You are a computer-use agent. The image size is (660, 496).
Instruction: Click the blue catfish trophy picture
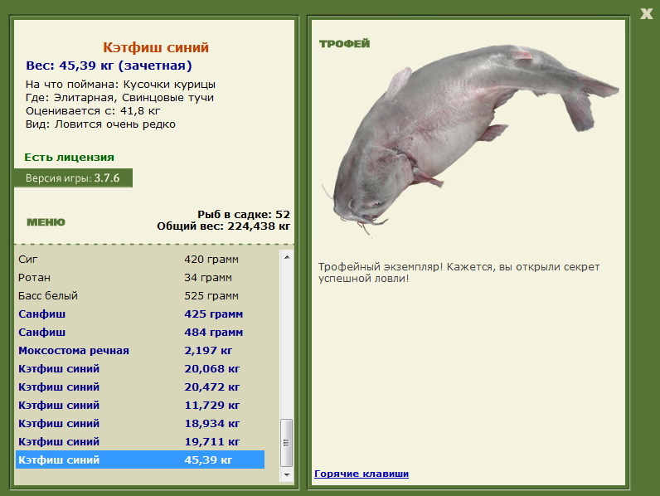click(470, 139)
